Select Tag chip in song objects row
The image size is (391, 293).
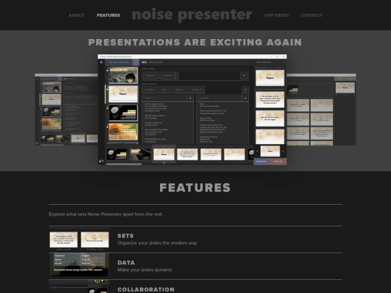click(x=164, y=90)
